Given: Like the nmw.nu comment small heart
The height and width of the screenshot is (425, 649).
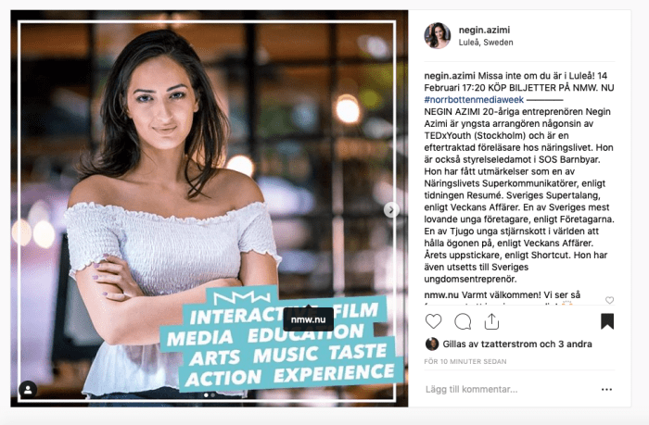Looking at the screenshot, I should pyautogui.click(x=609, y=300).
